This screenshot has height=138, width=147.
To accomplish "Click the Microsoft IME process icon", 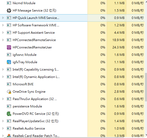I will (x=9, y=84).
